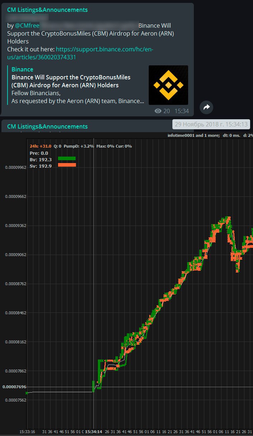Click price axis label 0.00009962
This screenshot has height=436, width=253.
click(x=15, y=167)
